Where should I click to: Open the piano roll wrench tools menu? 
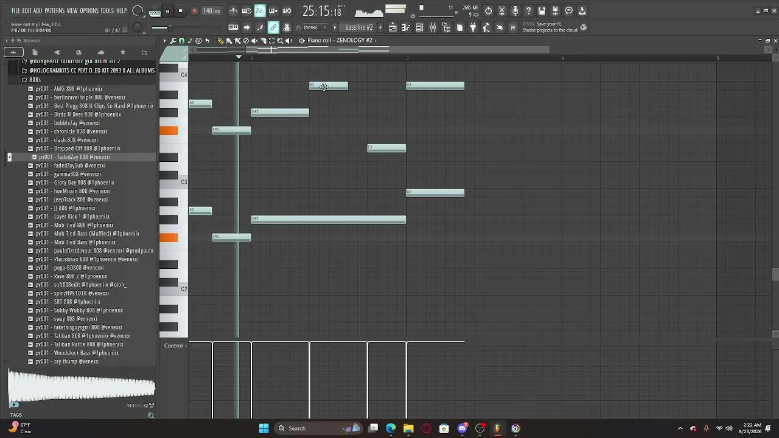173,41
